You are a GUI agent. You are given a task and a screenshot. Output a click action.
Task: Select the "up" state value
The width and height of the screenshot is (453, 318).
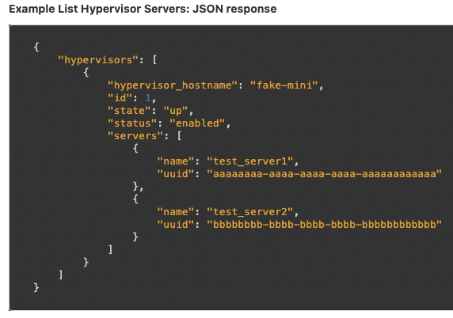pos(176,111)
